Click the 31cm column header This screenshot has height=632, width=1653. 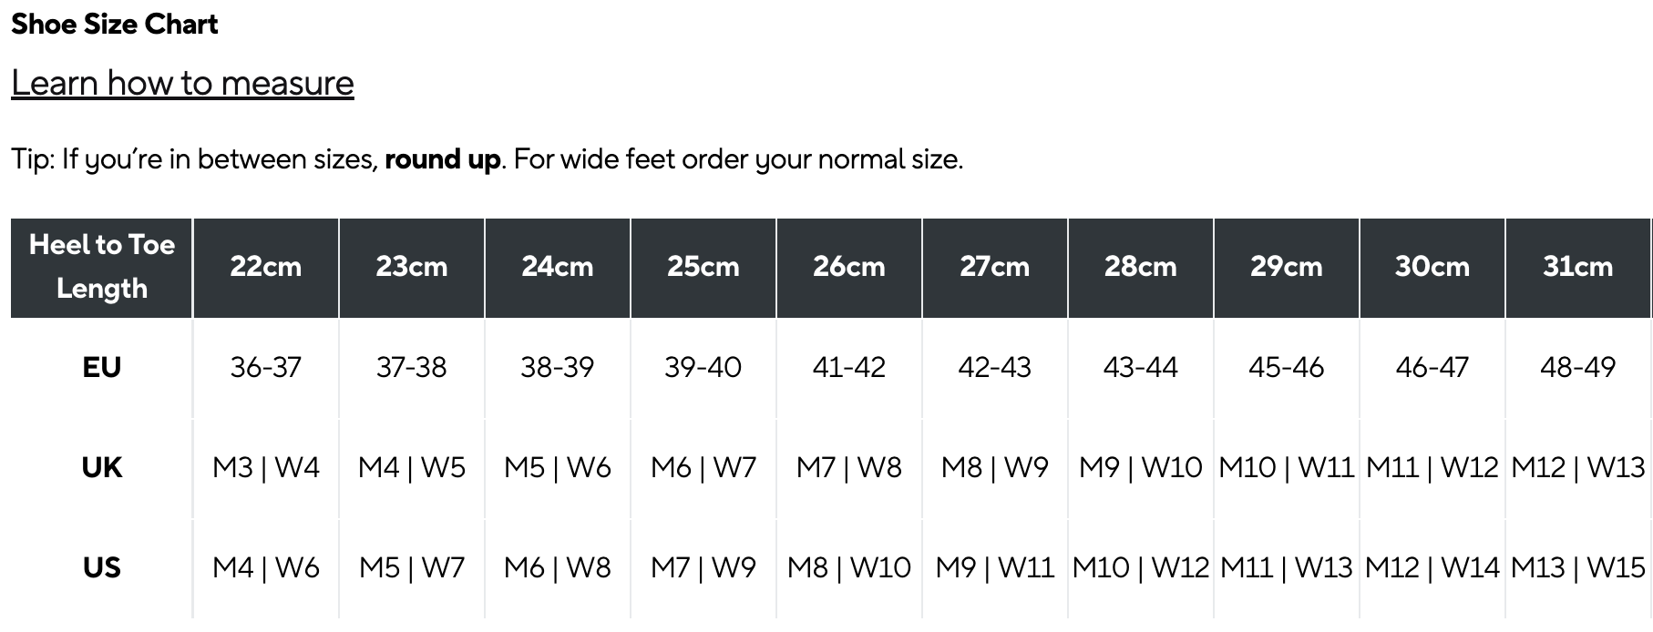pyautogui.click(x=1577, y=267)
